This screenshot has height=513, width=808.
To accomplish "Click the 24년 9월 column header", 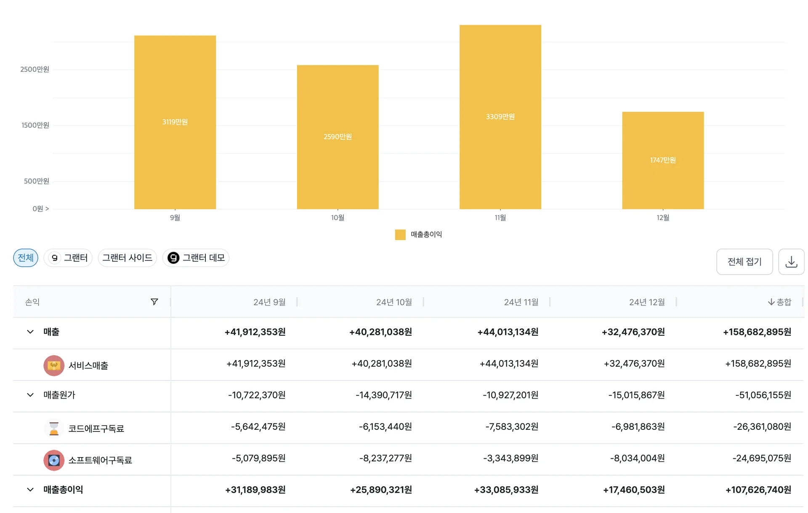I will [269, 302].
